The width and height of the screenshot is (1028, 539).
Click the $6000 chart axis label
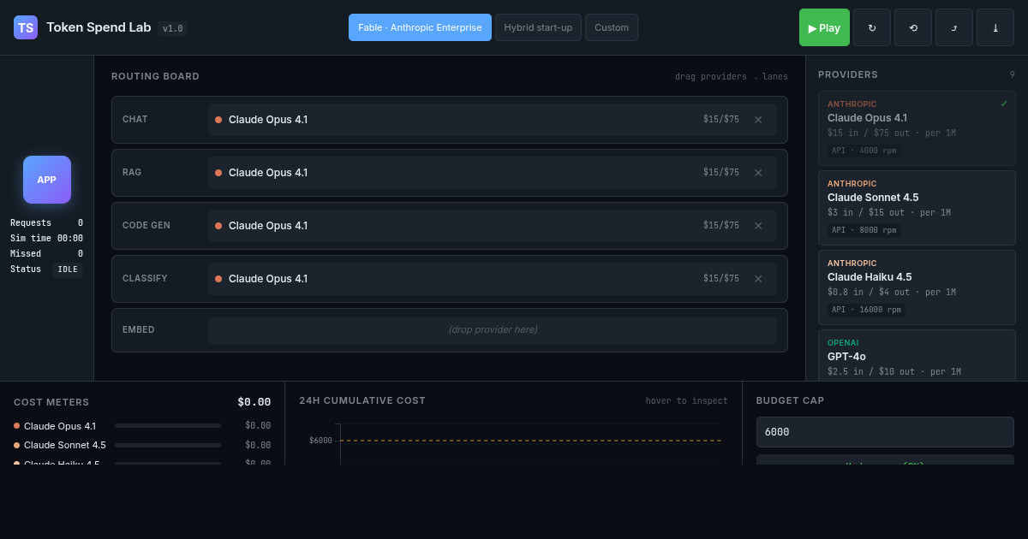point(320,441)
